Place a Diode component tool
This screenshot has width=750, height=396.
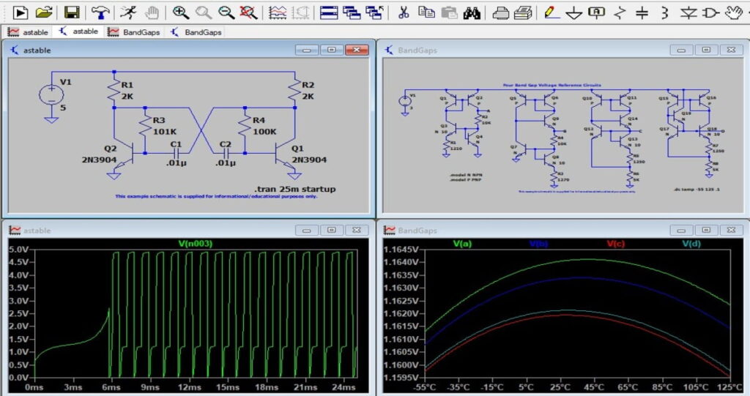pos(688,12)
